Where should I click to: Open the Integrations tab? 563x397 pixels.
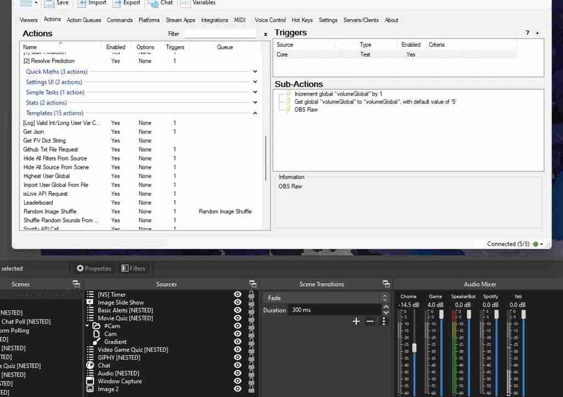point(214,20)
